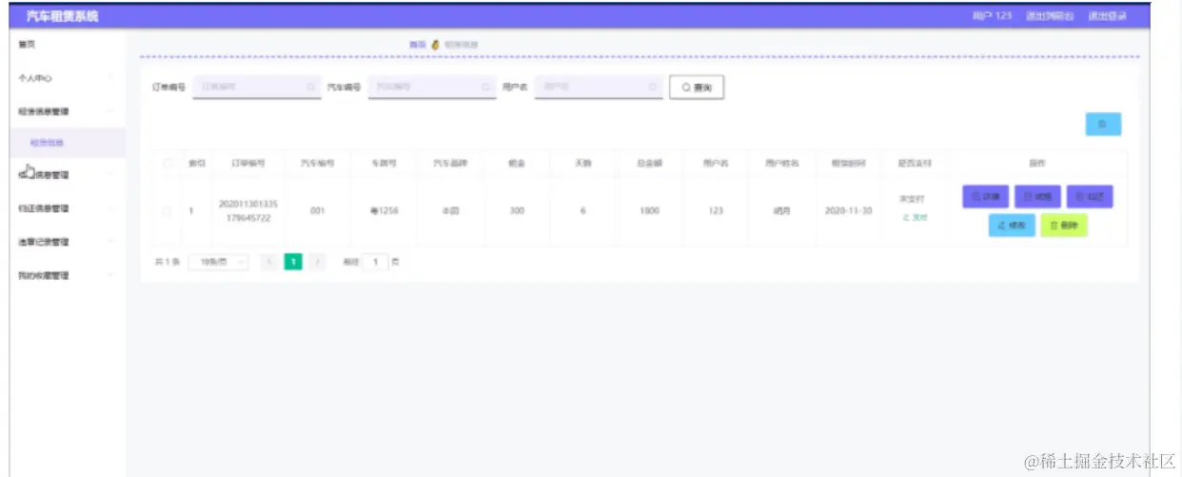
Task: Click the 归还 button in the order row
Action: (x=1090, y=197)
